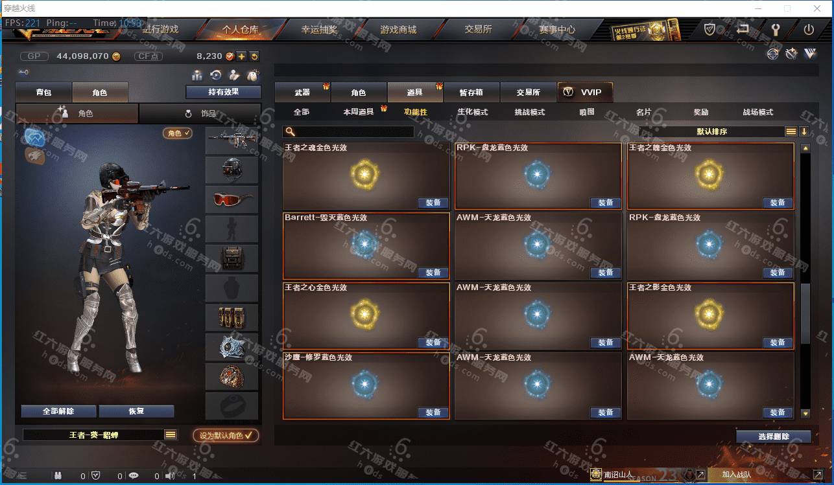Click 装备 on Barrett-毁灭蓝色光效 item
The image size is (834, 485).
(433, 273)
